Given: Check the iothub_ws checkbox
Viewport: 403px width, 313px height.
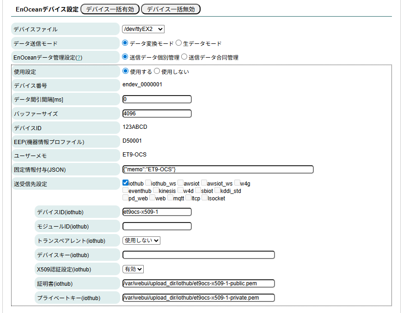Looking at the screenshot, I should tap(148, 182).
